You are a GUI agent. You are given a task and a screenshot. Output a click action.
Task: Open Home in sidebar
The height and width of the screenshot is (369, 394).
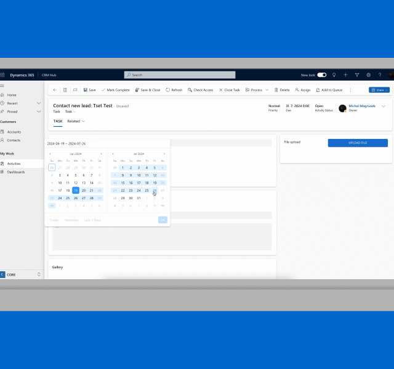[x=12, y=95]
